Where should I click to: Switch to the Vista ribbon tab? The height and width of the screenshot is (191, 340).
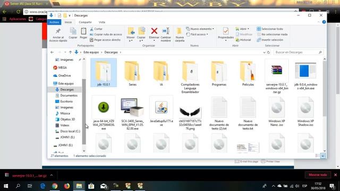pos(101,22)
